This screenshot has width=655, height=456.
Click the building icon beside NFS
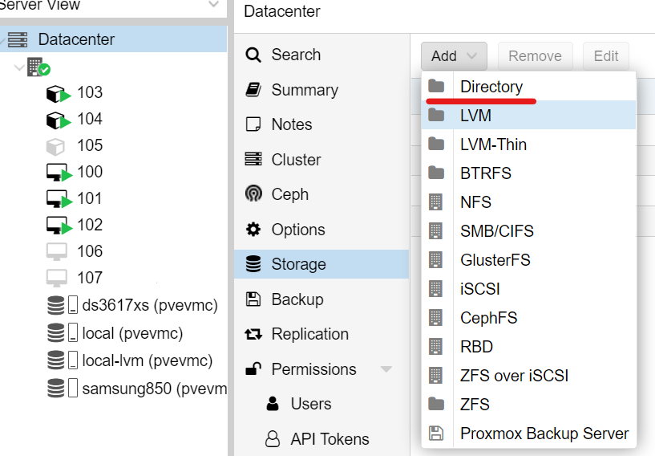(435, 202)
